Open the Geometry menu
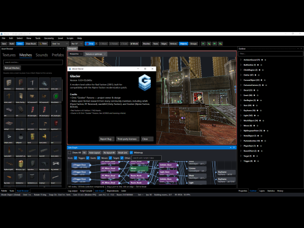The width and height of the screenshot is (304, 228). coord(49,38)
